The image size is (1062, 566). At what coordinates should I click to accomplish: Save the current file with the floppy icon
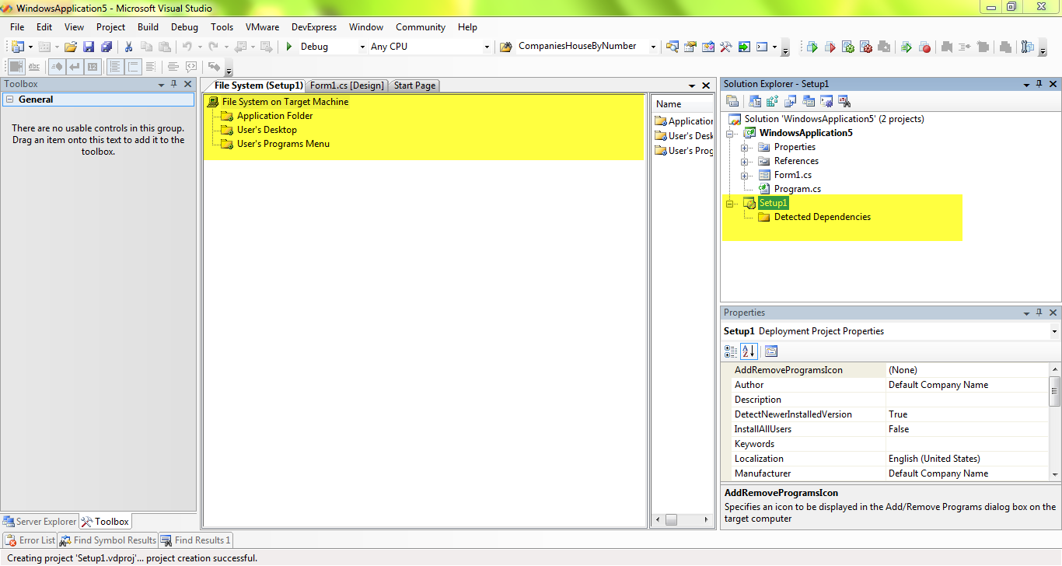(89, 47)
